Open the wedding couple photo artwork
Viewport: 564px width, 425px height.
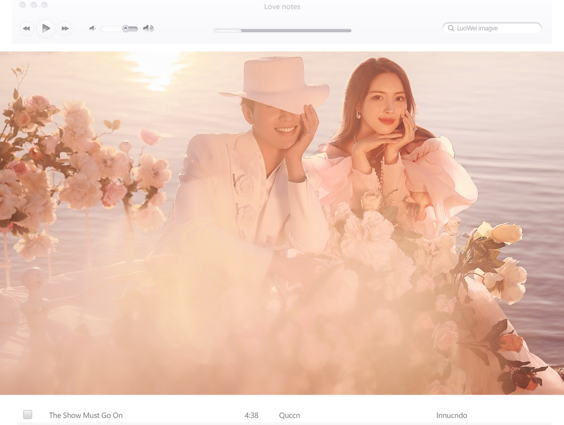[282, 223]
